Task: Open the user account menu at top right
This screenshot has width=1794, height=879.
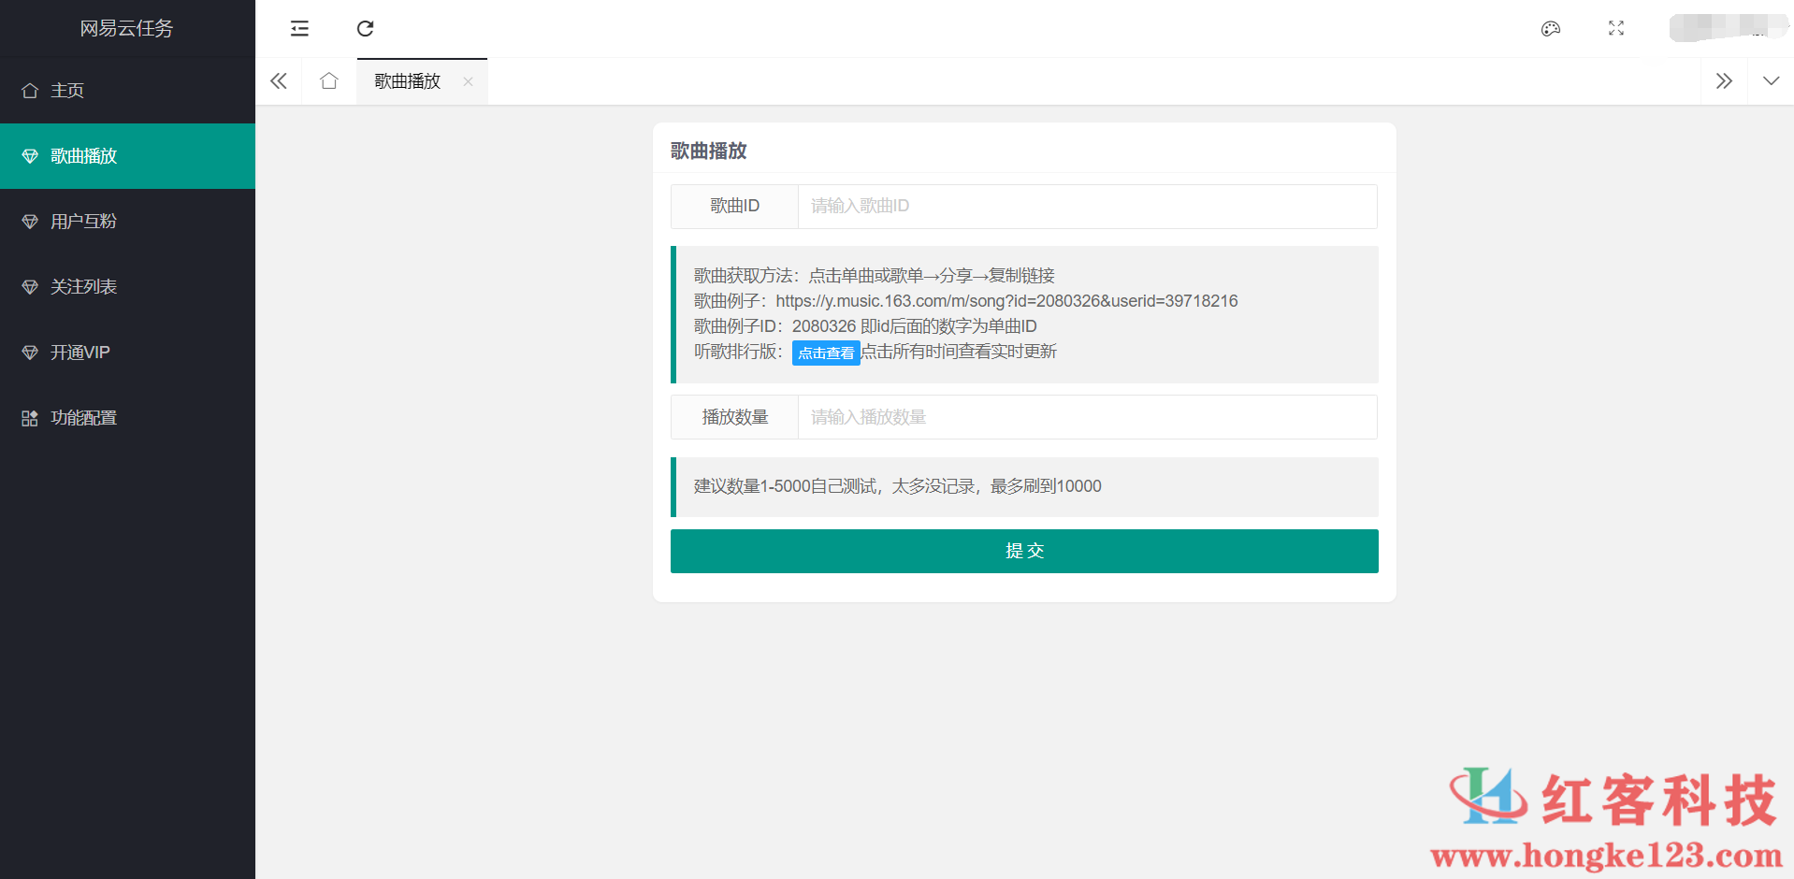Action: pos(1727,28)
